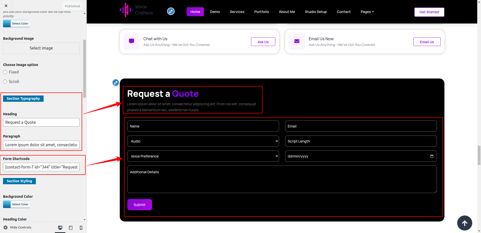
Task: Go to the Portfolio menu item
Action: point(261,12)
